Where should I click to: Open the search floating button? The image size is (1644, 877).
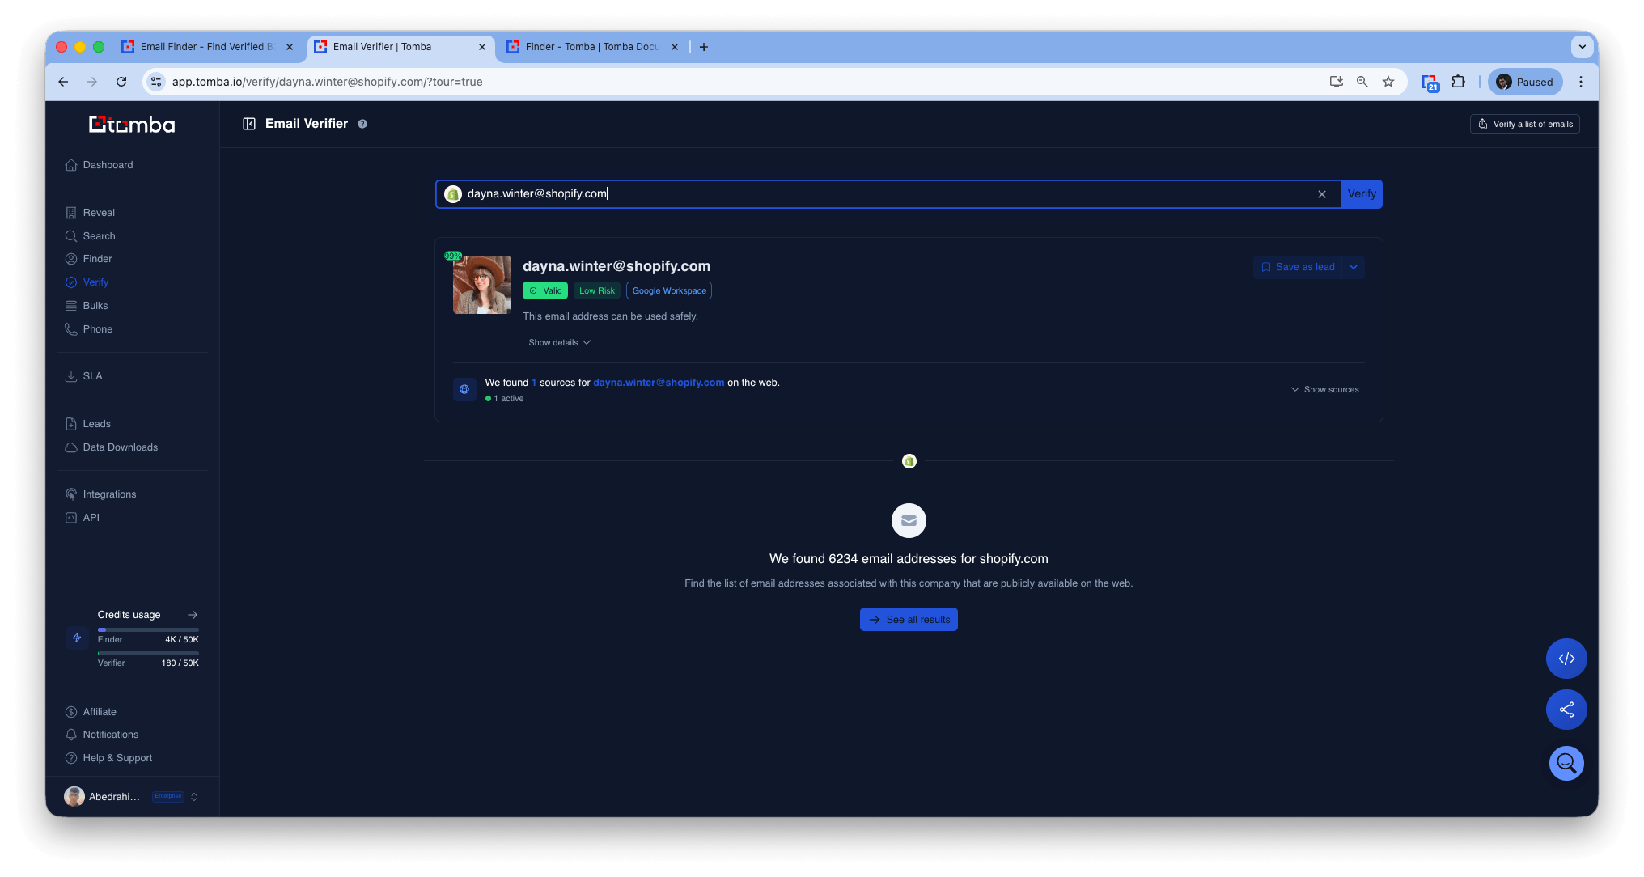(1566, 763)
